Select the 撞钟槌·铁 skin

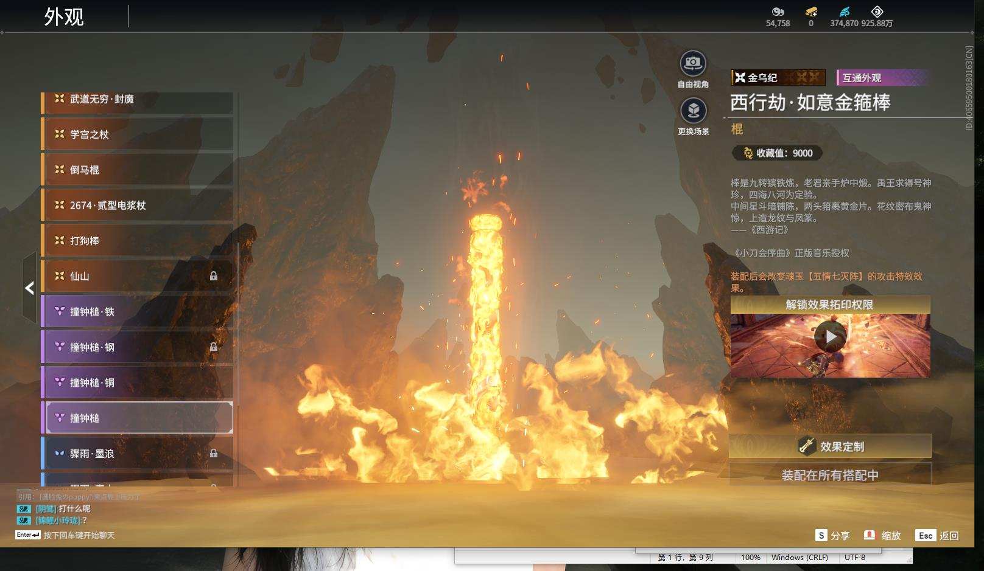tap(137, 311)
